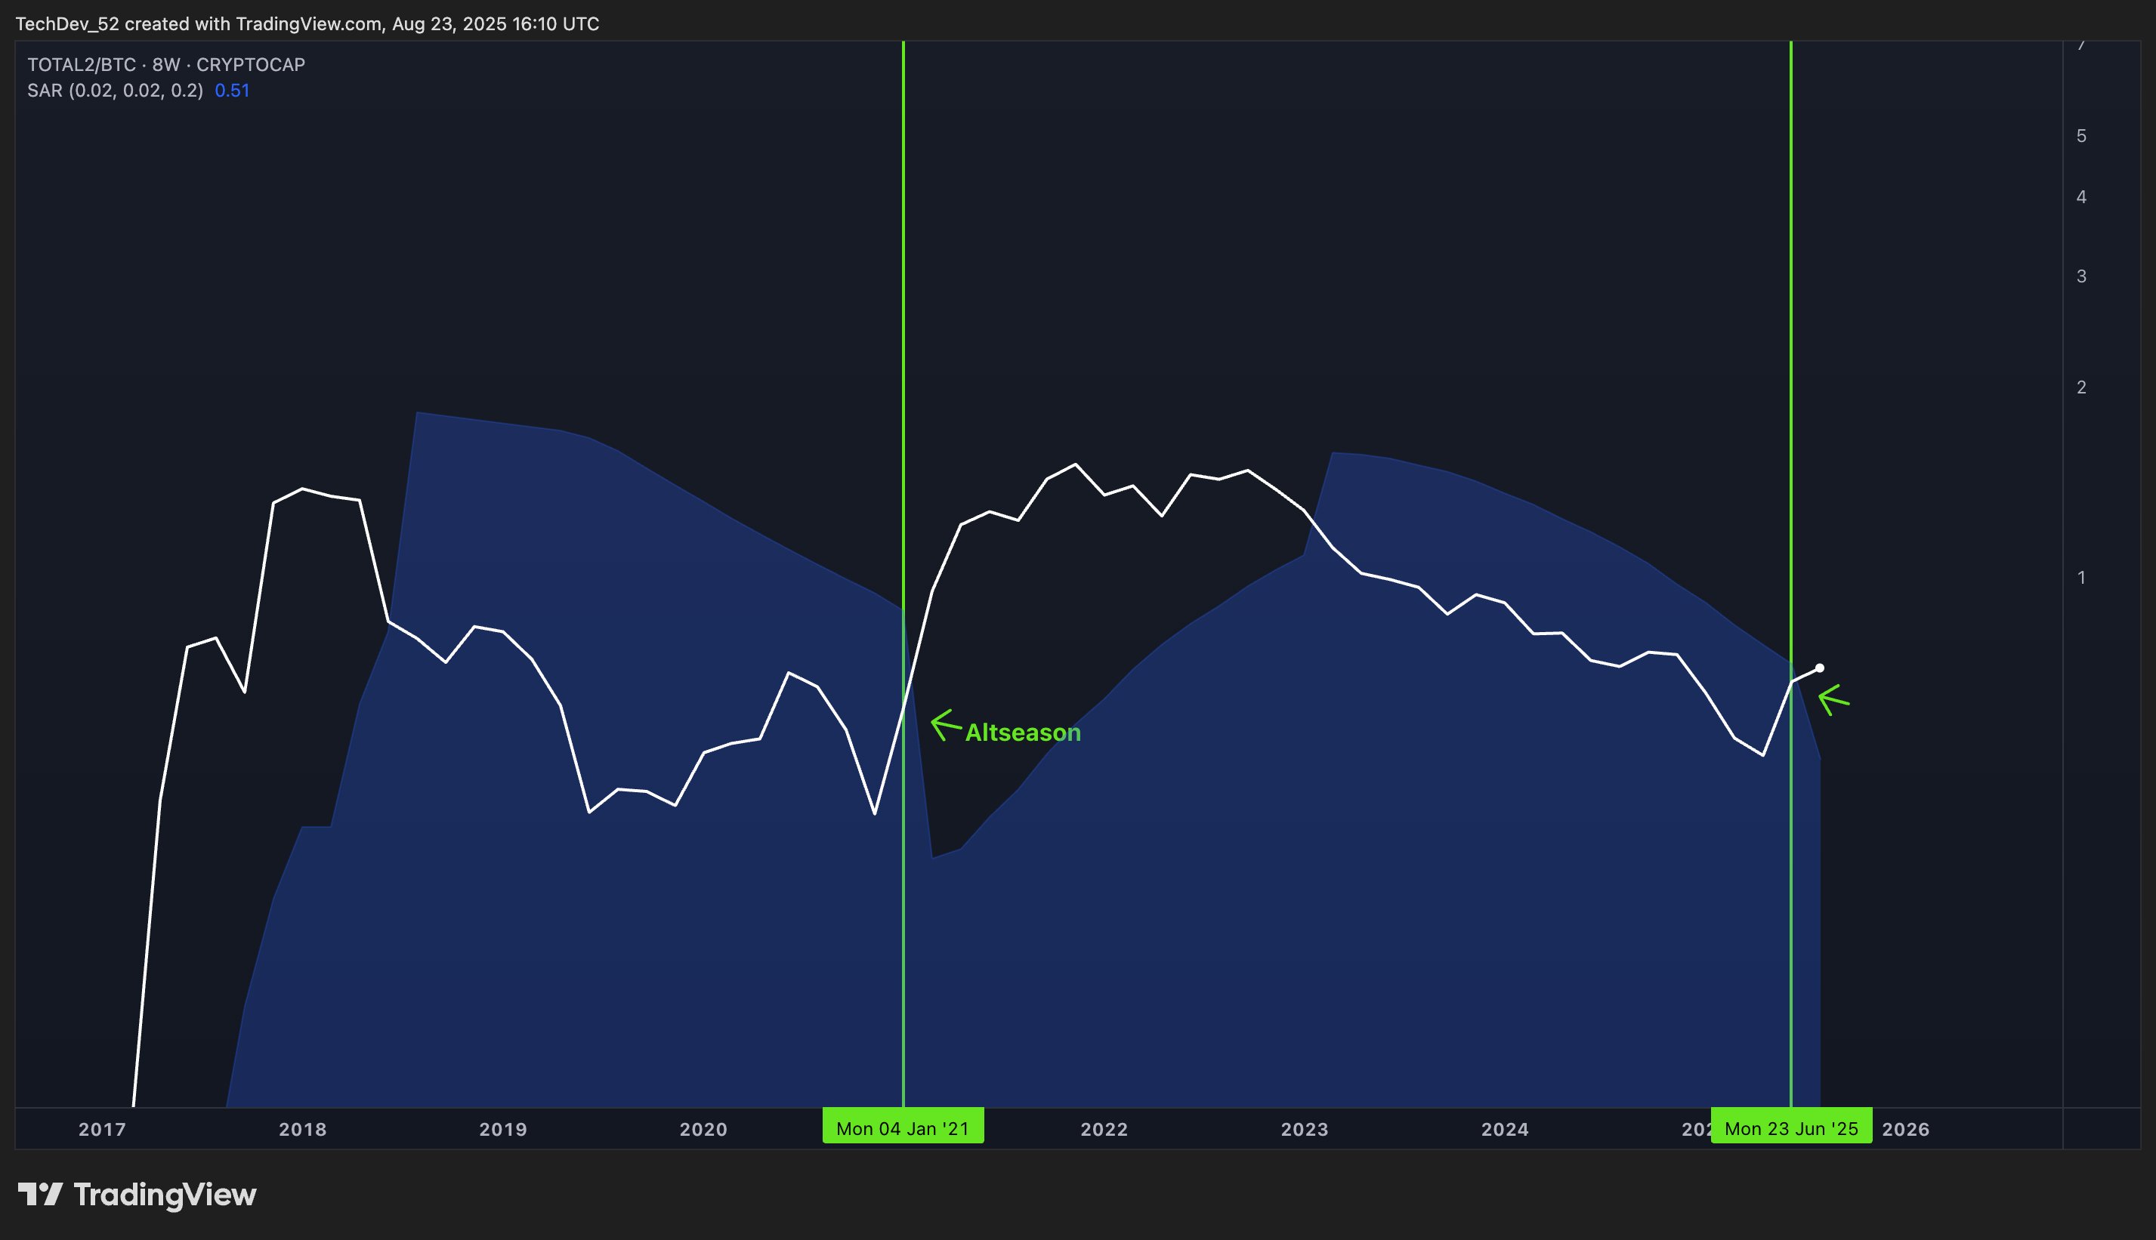Click the 2022 label on the time axis
Image resolution: width=2156 pixels, height=1240 pixels.
coord(1104,1129)
